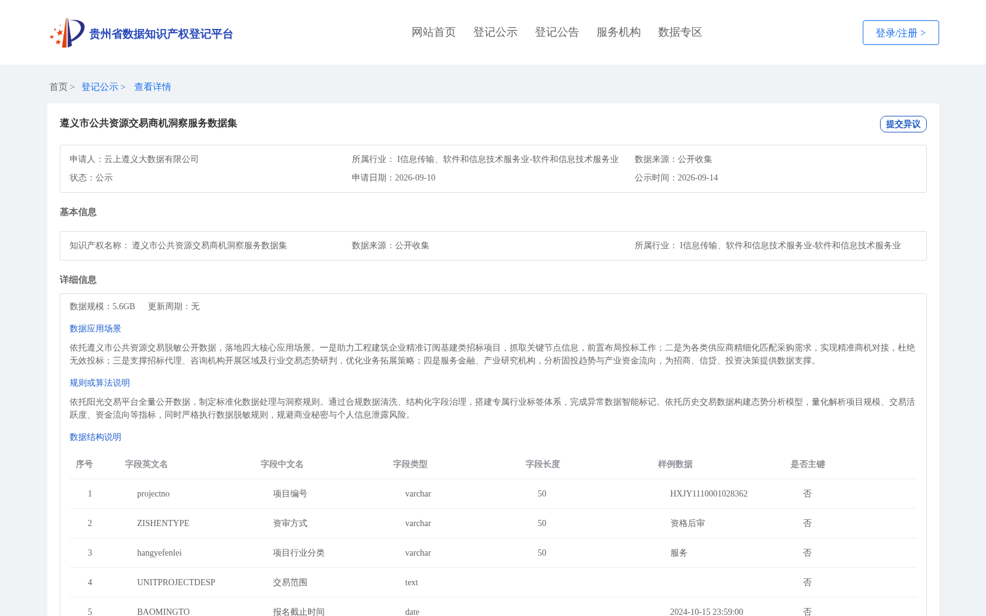986x616 pixels.
Task: Click the 是否主键 column header
Action: coord(808,464)
